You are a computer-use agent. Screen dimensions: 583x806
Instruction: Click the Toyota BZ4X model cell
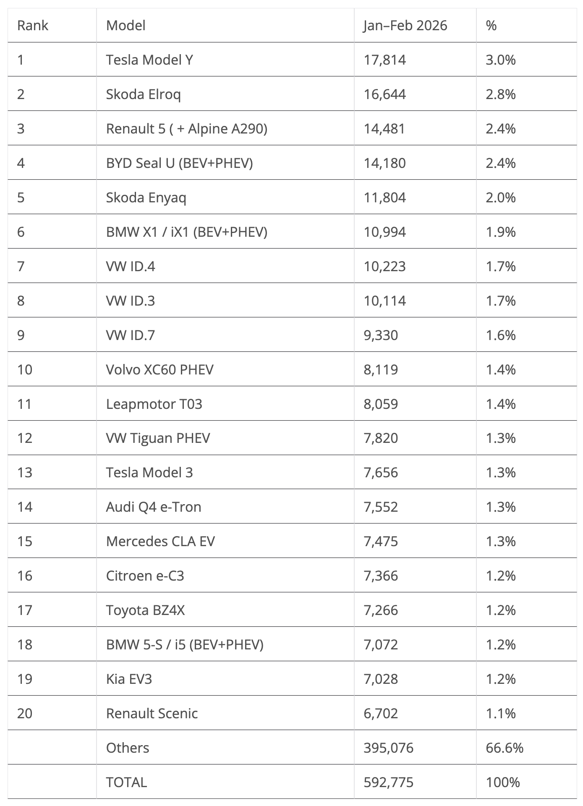point(145,610)
